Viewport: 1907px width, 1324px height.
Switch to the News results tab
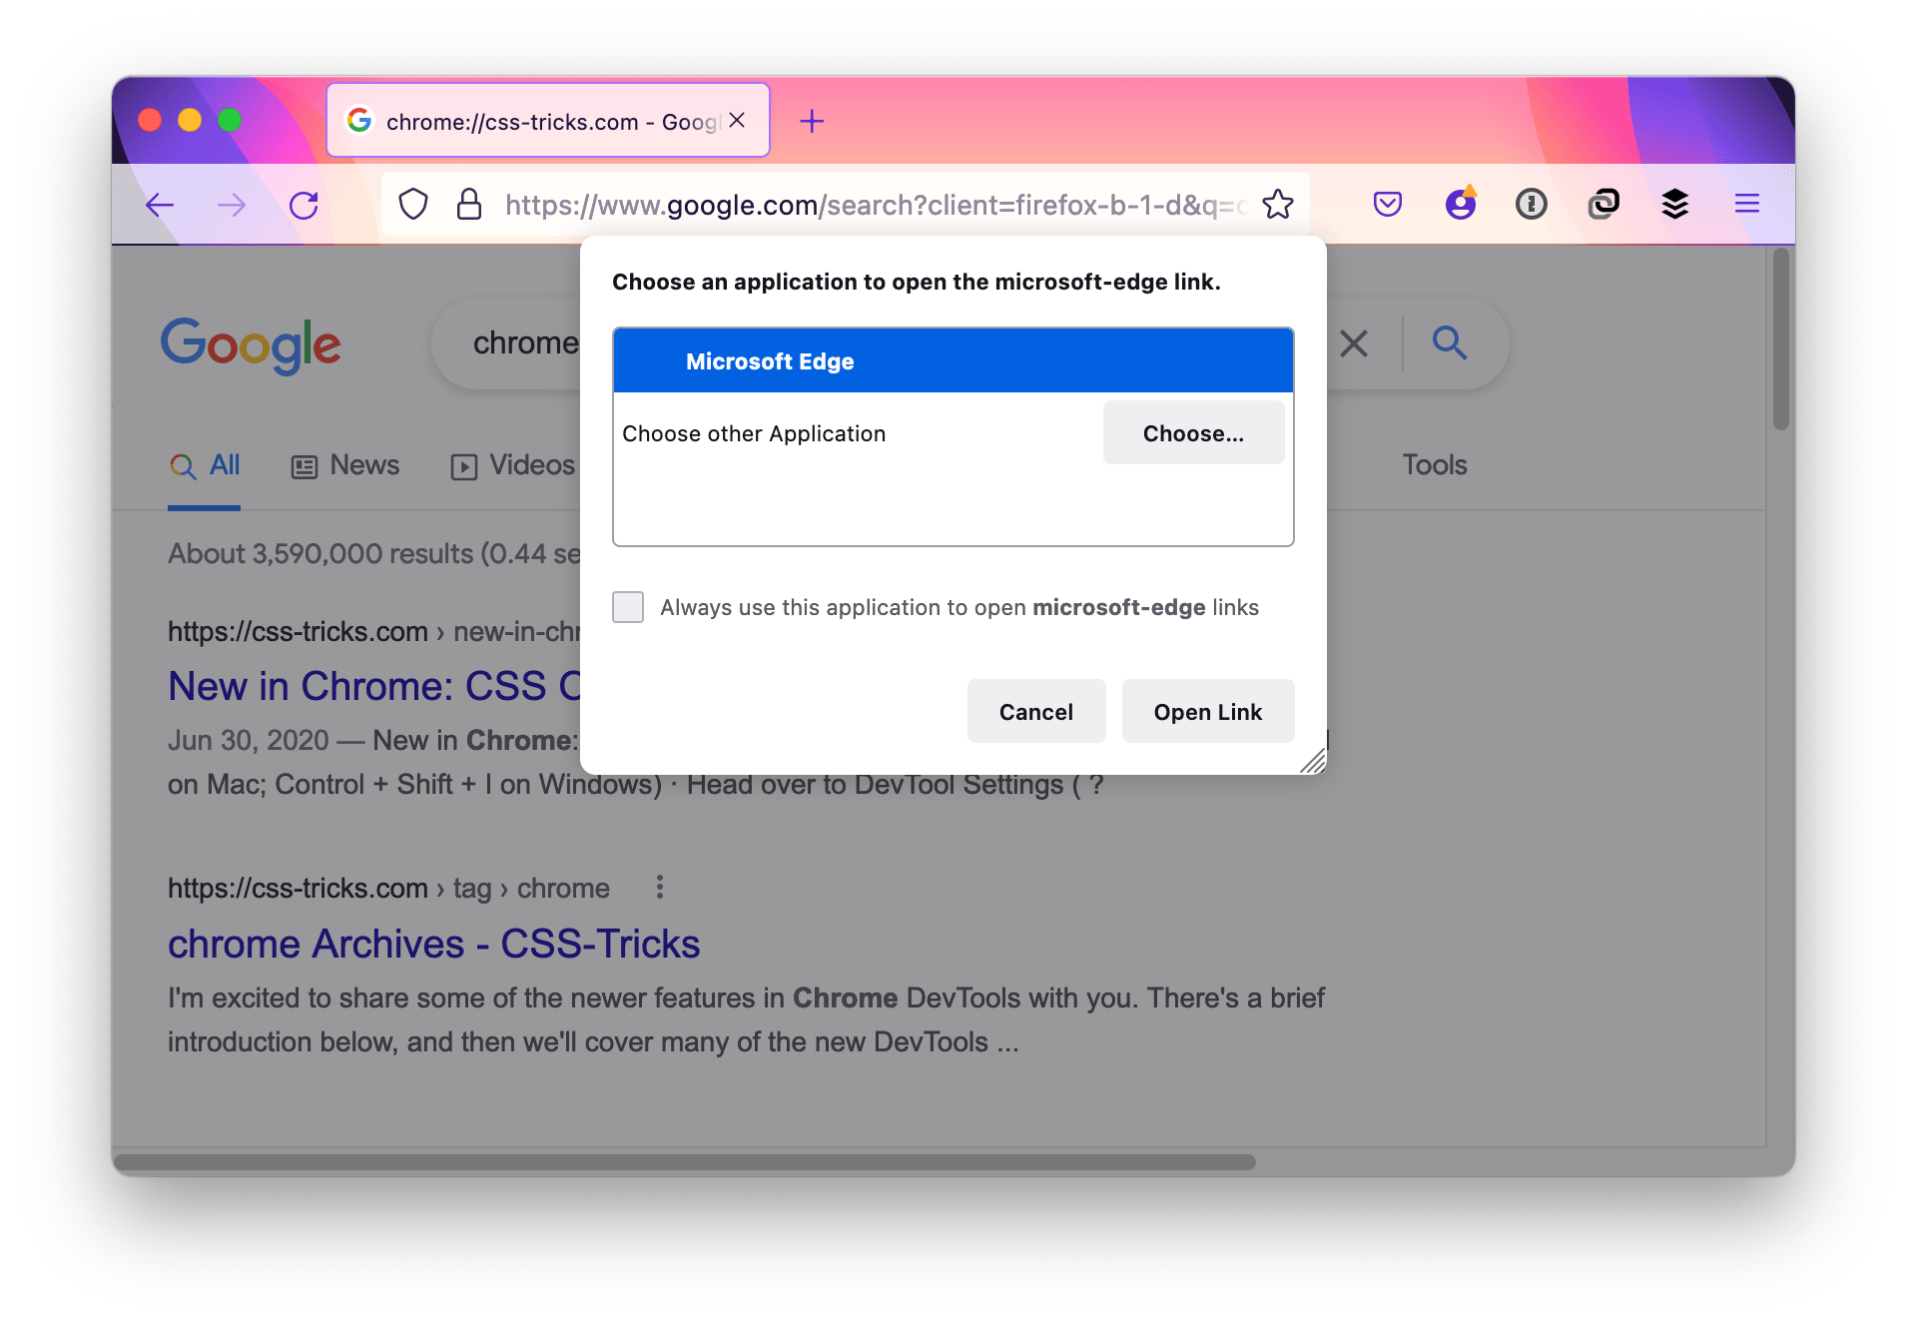coord(345,465)
